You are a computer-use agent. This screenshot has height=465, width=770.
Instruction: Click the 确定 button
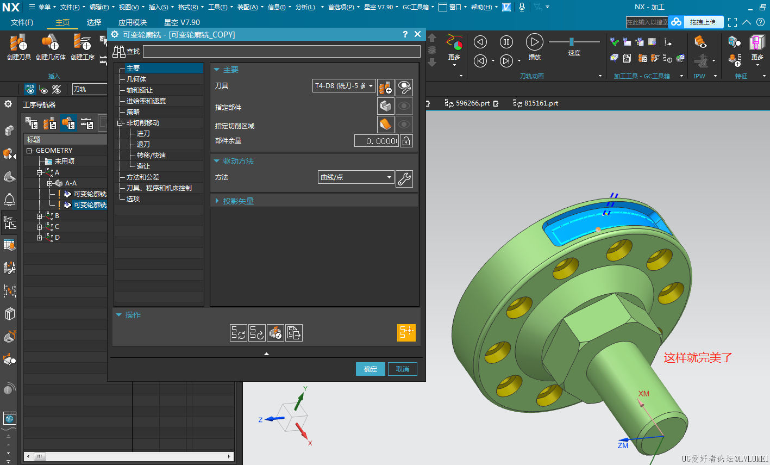coord(371,369)
